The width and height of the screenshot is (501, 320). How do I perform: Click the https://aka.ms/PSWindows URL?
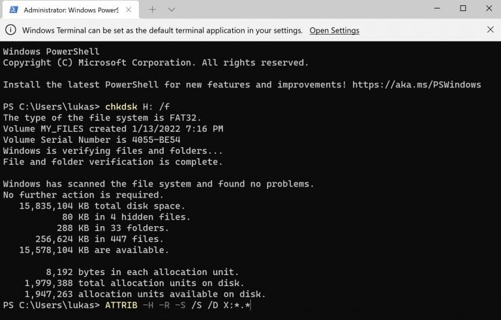click(417, 85)
